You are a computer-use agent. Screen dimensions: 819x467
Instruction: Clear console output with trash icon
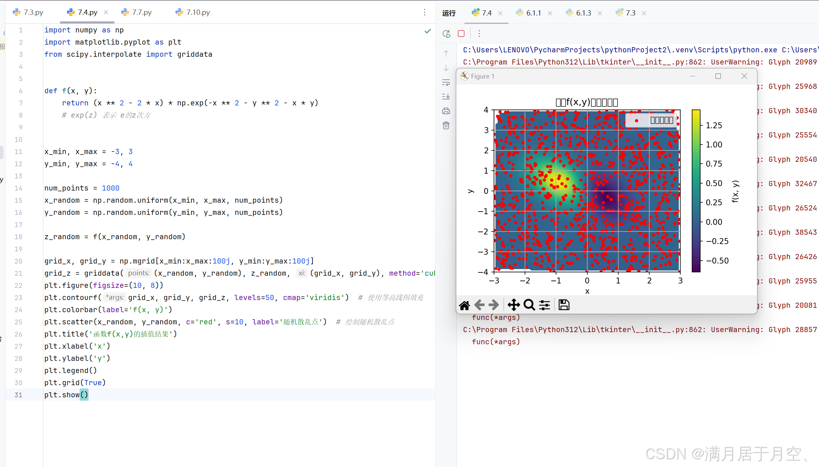pyautogui.click(x=446, y=126)
